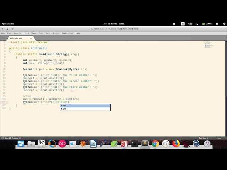This screenshot has width=227, height=170.
Task: Choose capitalized 'Sum' autocomplete suggestion
Action: (85, 109)
